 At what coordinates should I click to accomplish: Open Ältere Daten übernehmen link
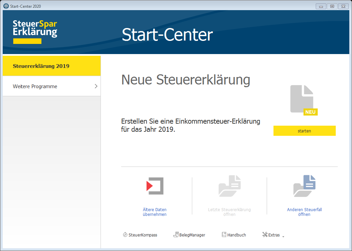[155, 212]
